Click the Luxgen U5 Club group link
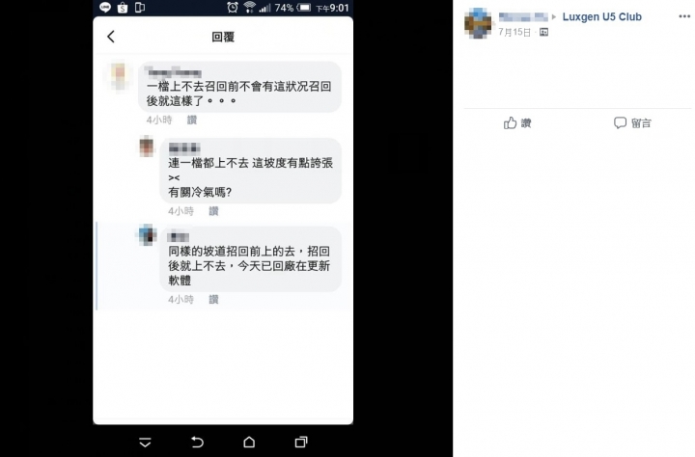 (x=602, y=16)
